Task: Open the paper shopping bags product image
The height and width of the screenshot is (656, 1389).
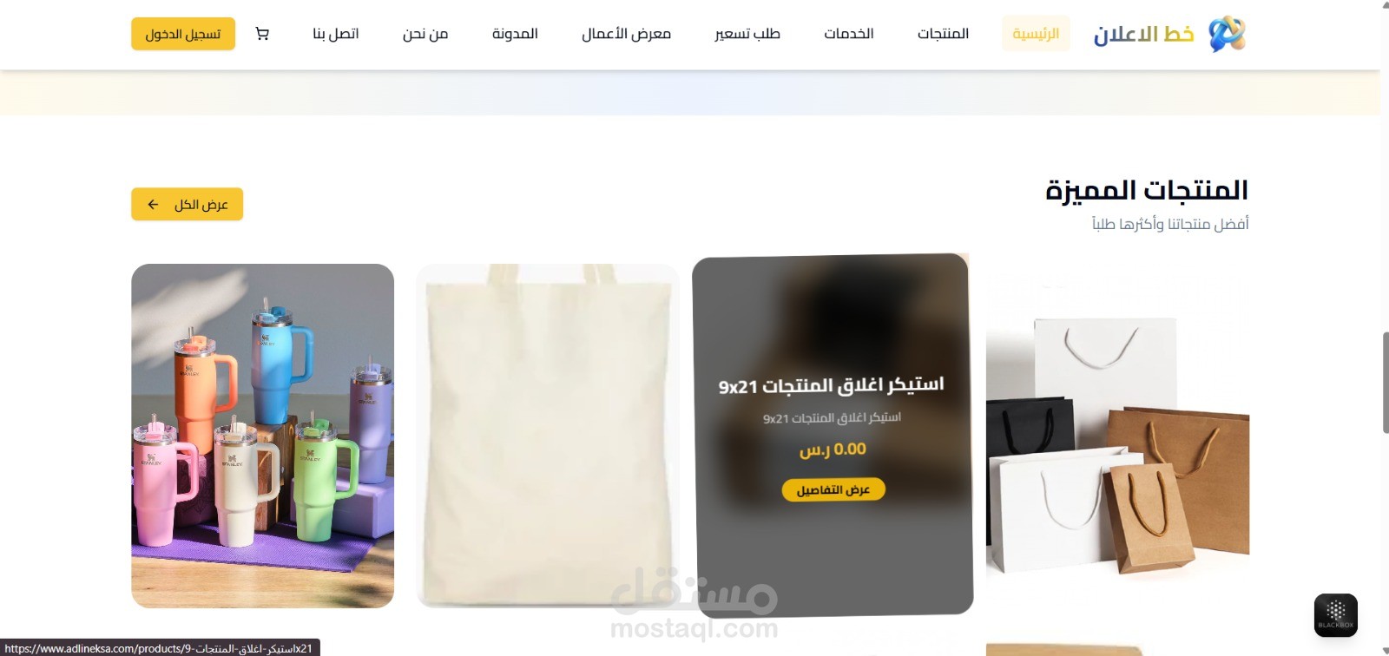Action: click(x=1117, y=436)
